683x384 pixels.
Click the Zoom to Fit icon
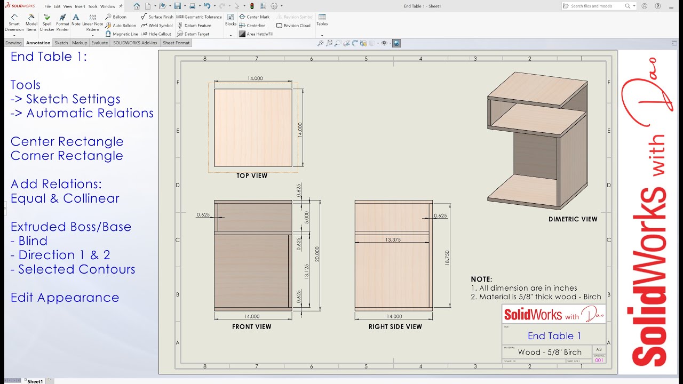point(329,43)
